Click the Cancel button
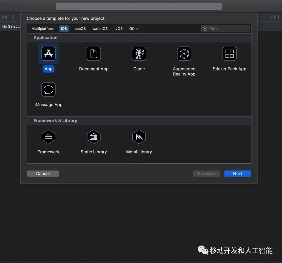 point(43,174)
